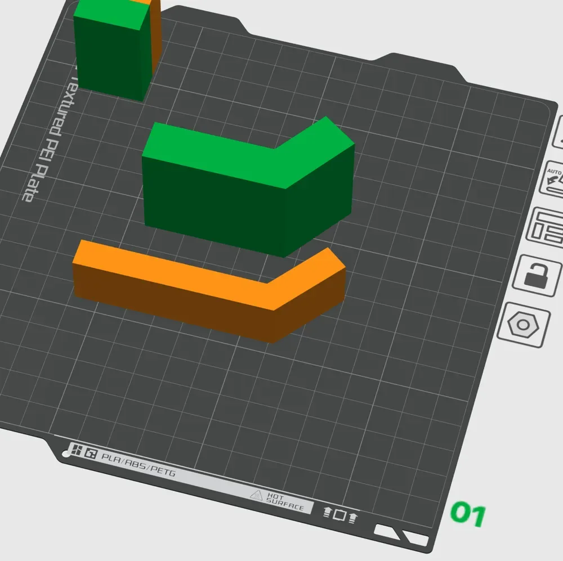Click the plate lock icon

tap(537, 275)
